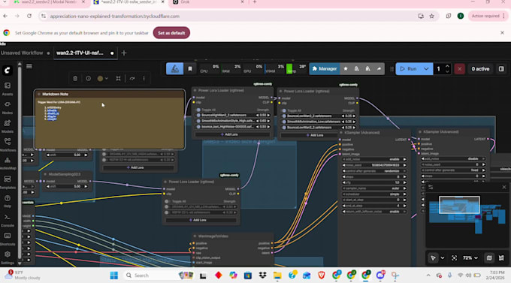Image resolution: width=511 pixels, height=283 pixels.
Task: Open the Console panel from sidebar
Action: [x=8, y=220]
